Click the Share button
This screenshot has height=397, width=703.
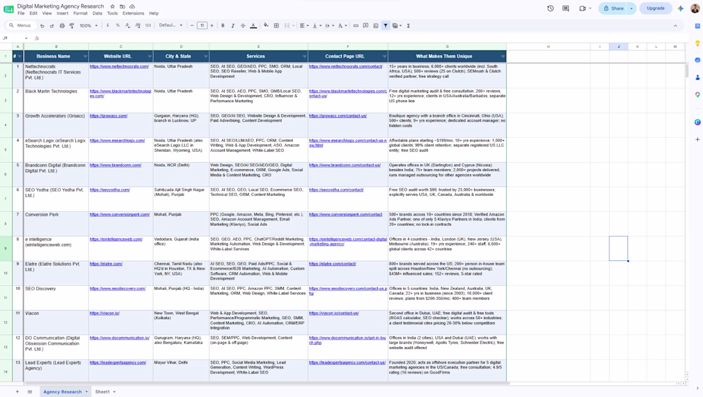pos(614,8)
